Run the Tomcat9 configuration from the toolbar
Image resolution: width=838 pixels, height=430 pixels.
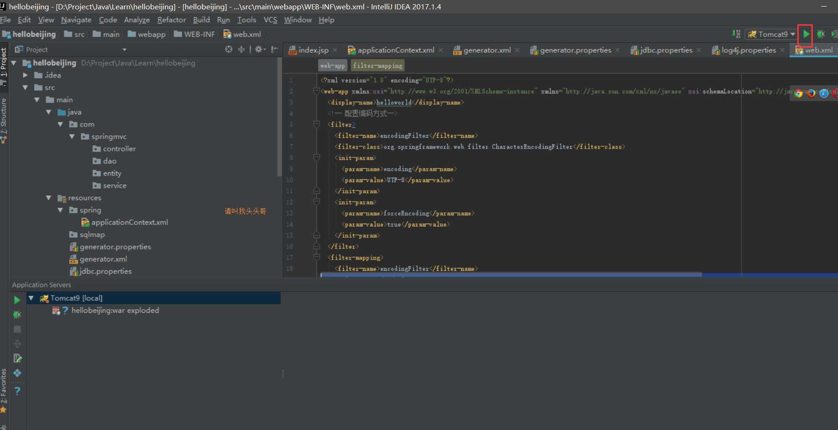806,34
